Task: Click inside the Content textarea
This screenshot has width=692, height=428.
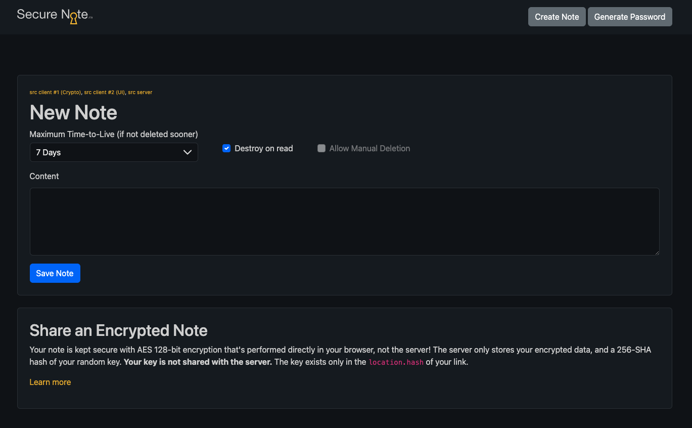Action: 344,222
